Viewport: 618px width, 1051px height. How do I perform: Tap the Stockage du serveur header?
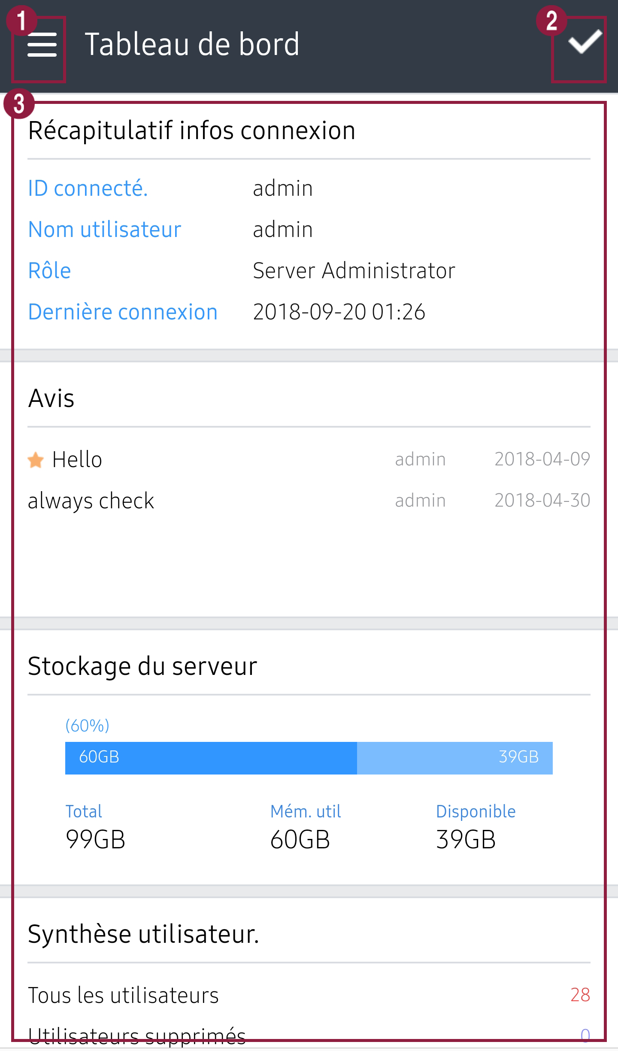142,666
